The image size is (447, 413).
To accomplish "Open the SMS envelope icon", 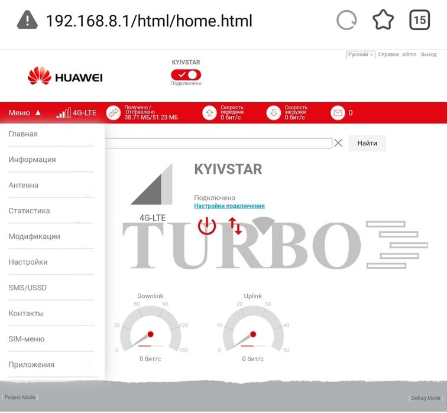I will [338, 113].
